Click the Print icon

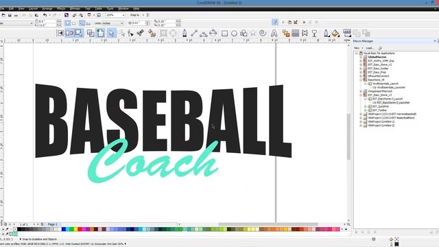point(16,15)
